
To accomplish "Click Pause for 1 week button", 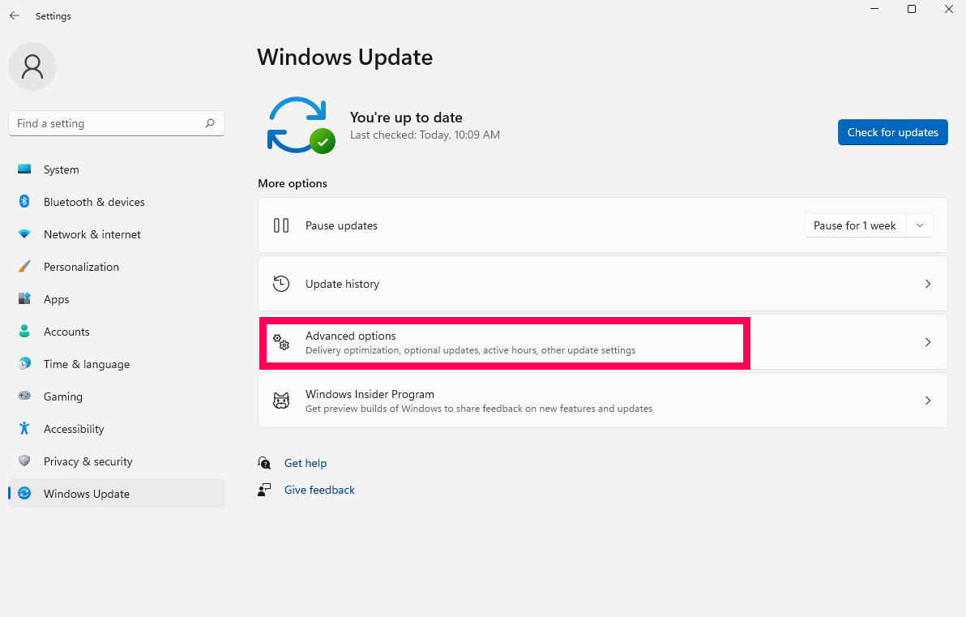I will (854, 225).
